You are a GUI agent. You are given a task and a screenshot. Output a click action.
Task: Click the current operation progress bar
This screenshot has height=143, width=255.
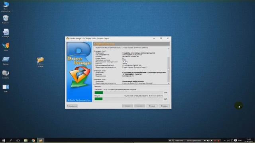(x=129, y=93)
